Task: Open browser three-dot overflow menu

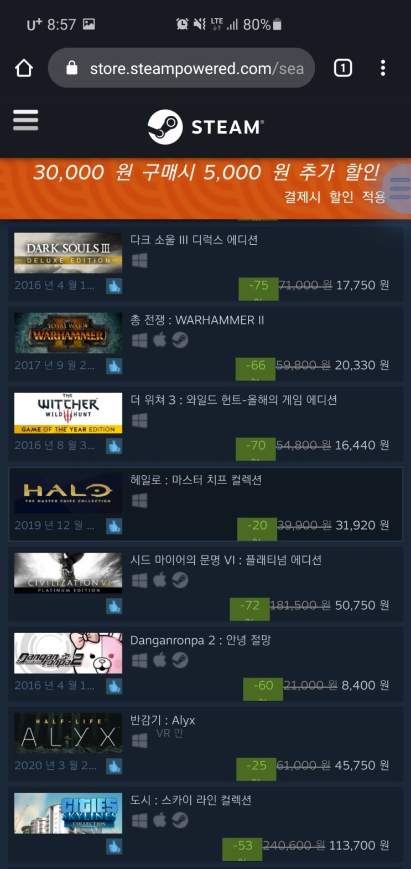Action: [x=383, y=68]
